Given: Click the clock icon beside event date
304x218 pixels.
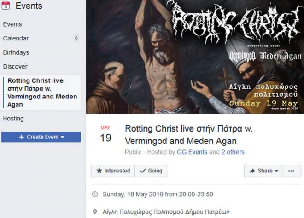Looking at the screenshot, I should 95,194.
